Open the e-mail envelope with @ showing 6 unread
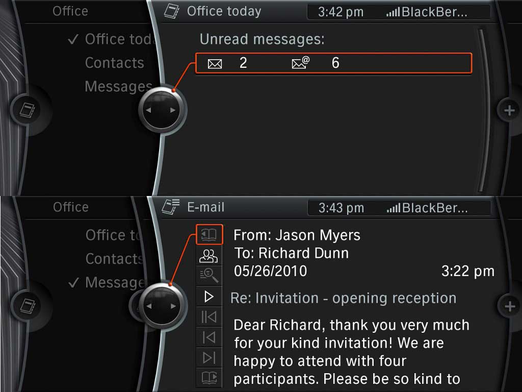 pyautogui.click(x=300, y=63)
